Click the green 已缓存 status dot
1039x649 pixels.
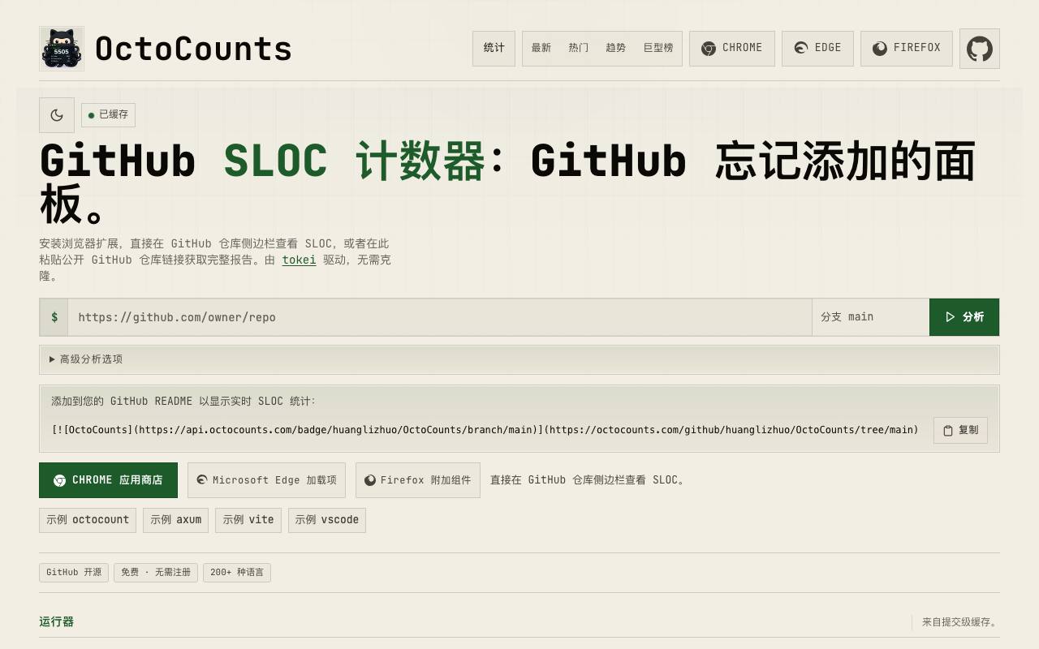pos(92,115)
